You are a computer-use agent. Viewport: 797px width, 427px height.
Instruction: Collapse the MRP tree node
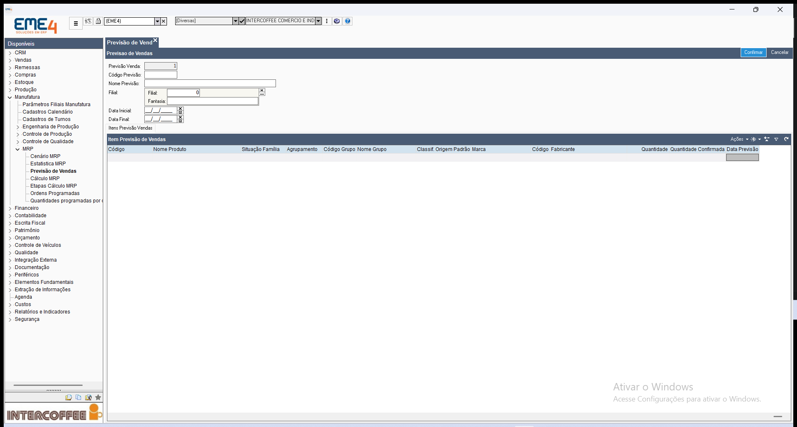click(x=18, y=149)
